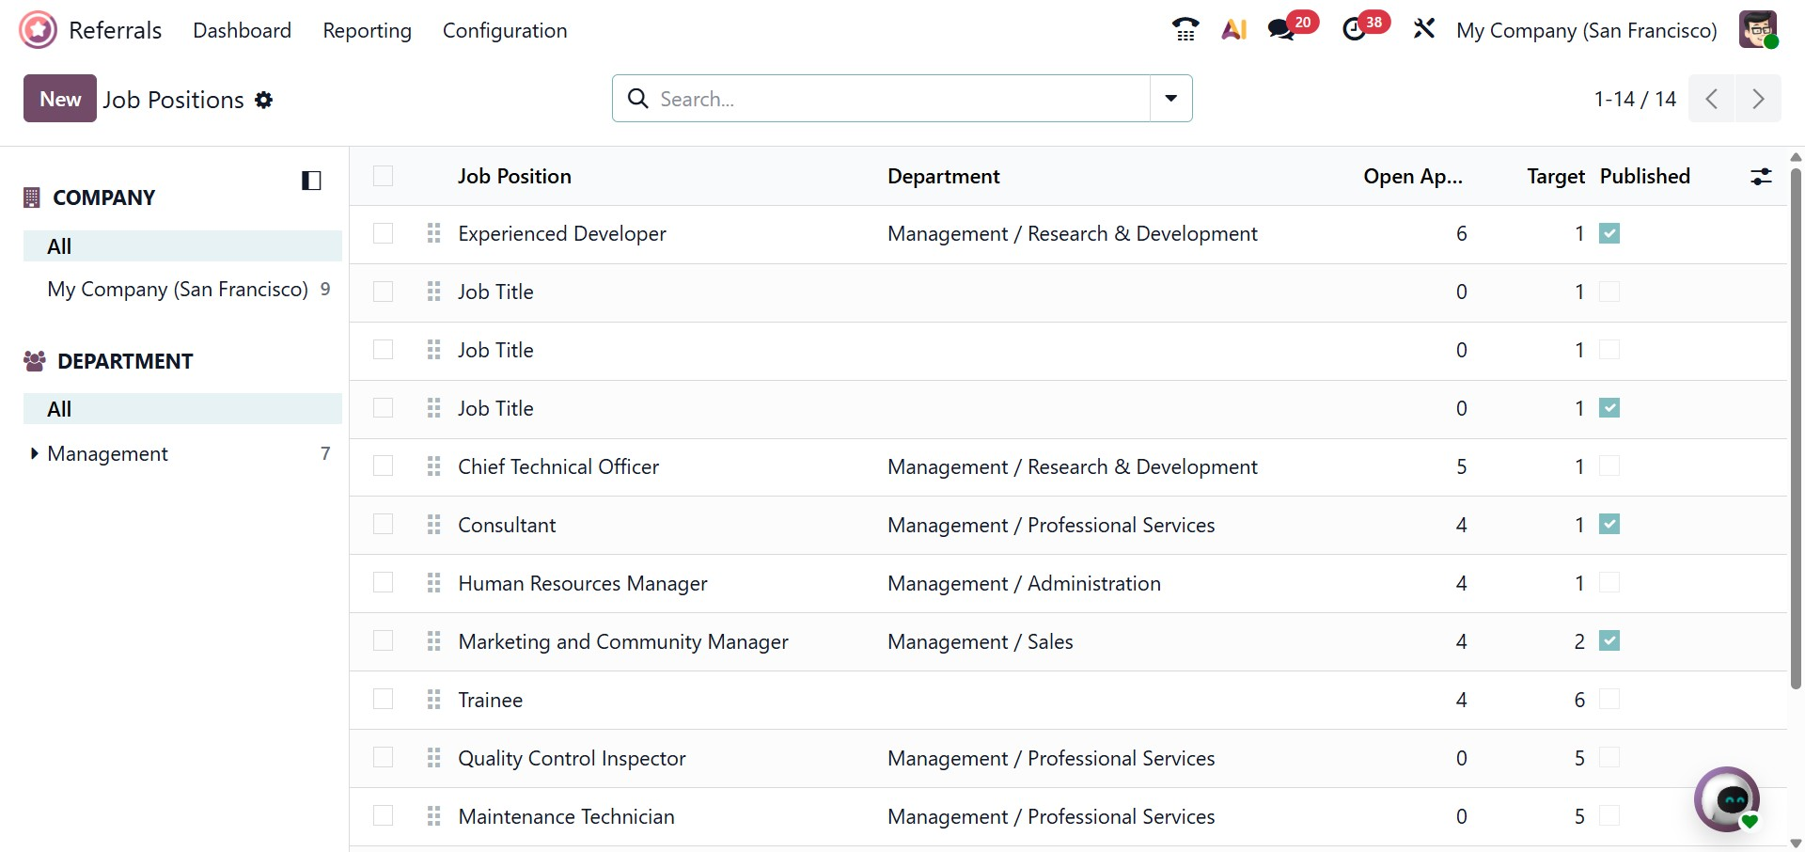Open the VoIP phone icon
The height and width of the screenshot is (852, 1805).
click(x=1185, y=30)
